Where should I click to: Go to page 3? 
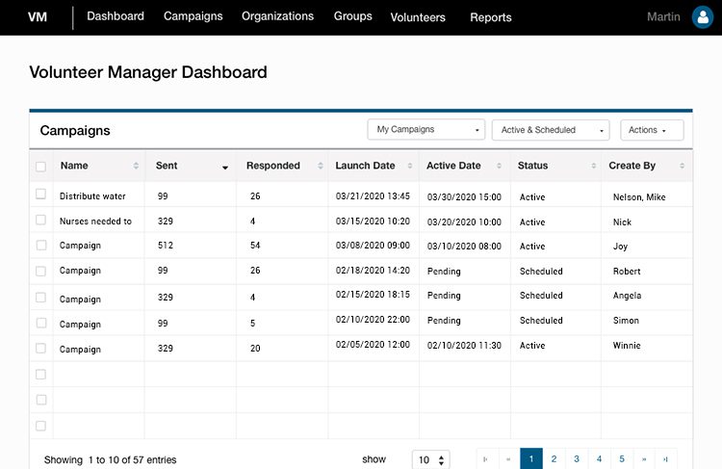click(x=577, y=458)
